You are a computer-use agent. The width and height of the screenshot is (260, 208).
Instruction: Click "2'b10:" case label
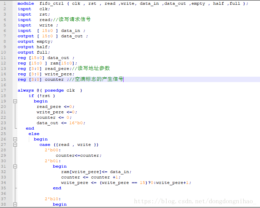point(53,199)
